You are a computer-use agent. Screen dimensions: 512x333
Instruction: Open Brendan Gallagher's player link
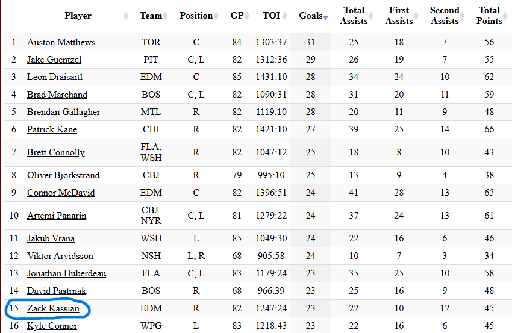[63, 112]
